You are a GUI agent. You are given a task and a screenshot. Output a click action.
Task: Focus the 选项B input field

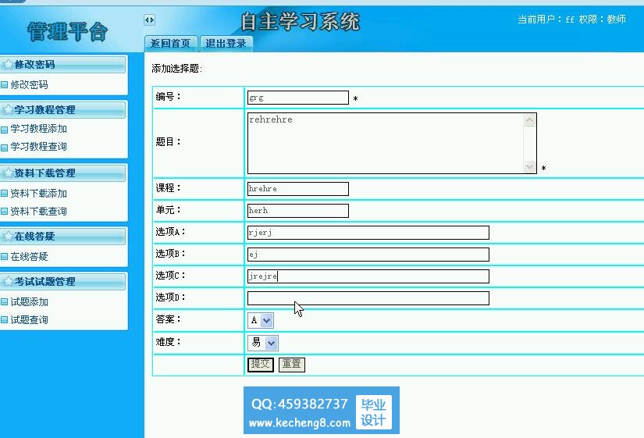coord(368,255)
